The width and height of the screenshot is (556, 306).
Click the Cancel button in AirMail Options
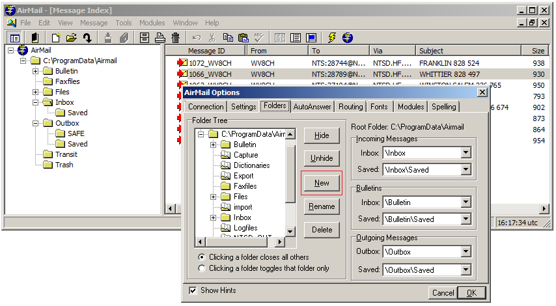(x=443, y=293)
